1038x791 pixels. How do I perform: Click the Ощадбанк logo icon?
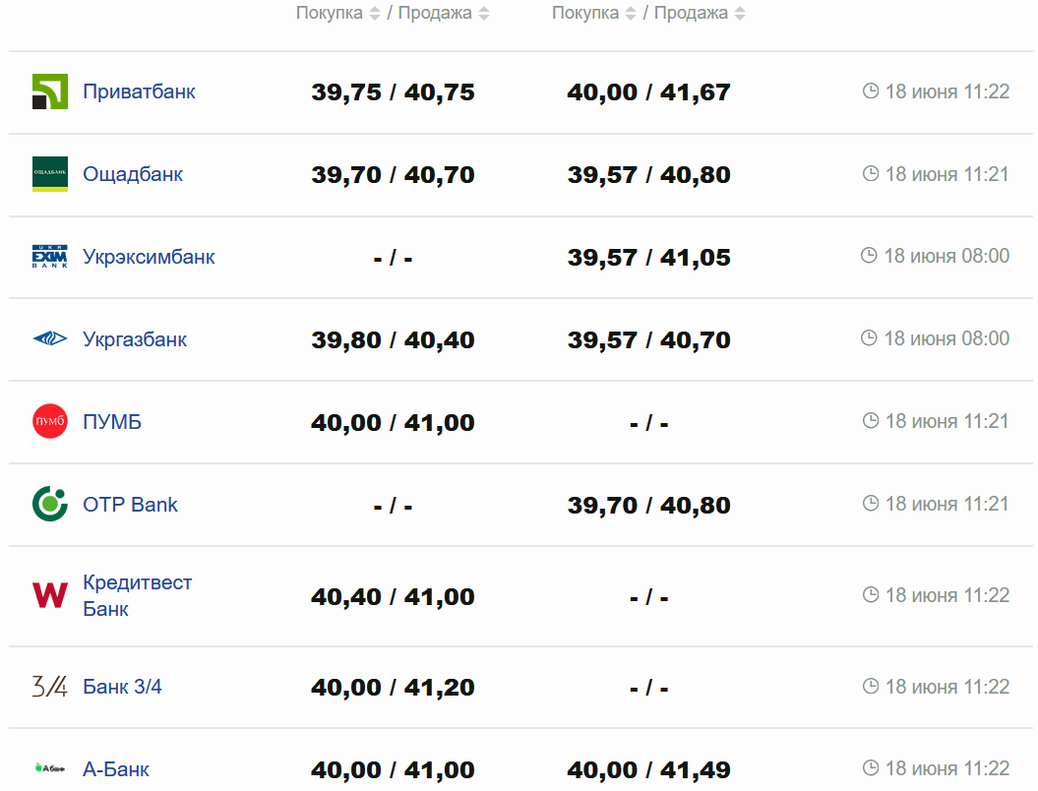pyautogui.click(x=50, y=174)
